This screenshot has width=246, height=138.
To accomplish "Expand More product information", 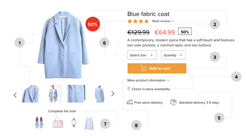I will 148,80.
